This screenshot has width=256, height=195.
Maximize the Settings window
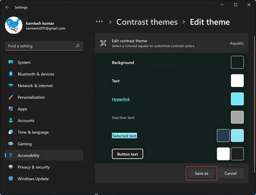click(235, 5)
